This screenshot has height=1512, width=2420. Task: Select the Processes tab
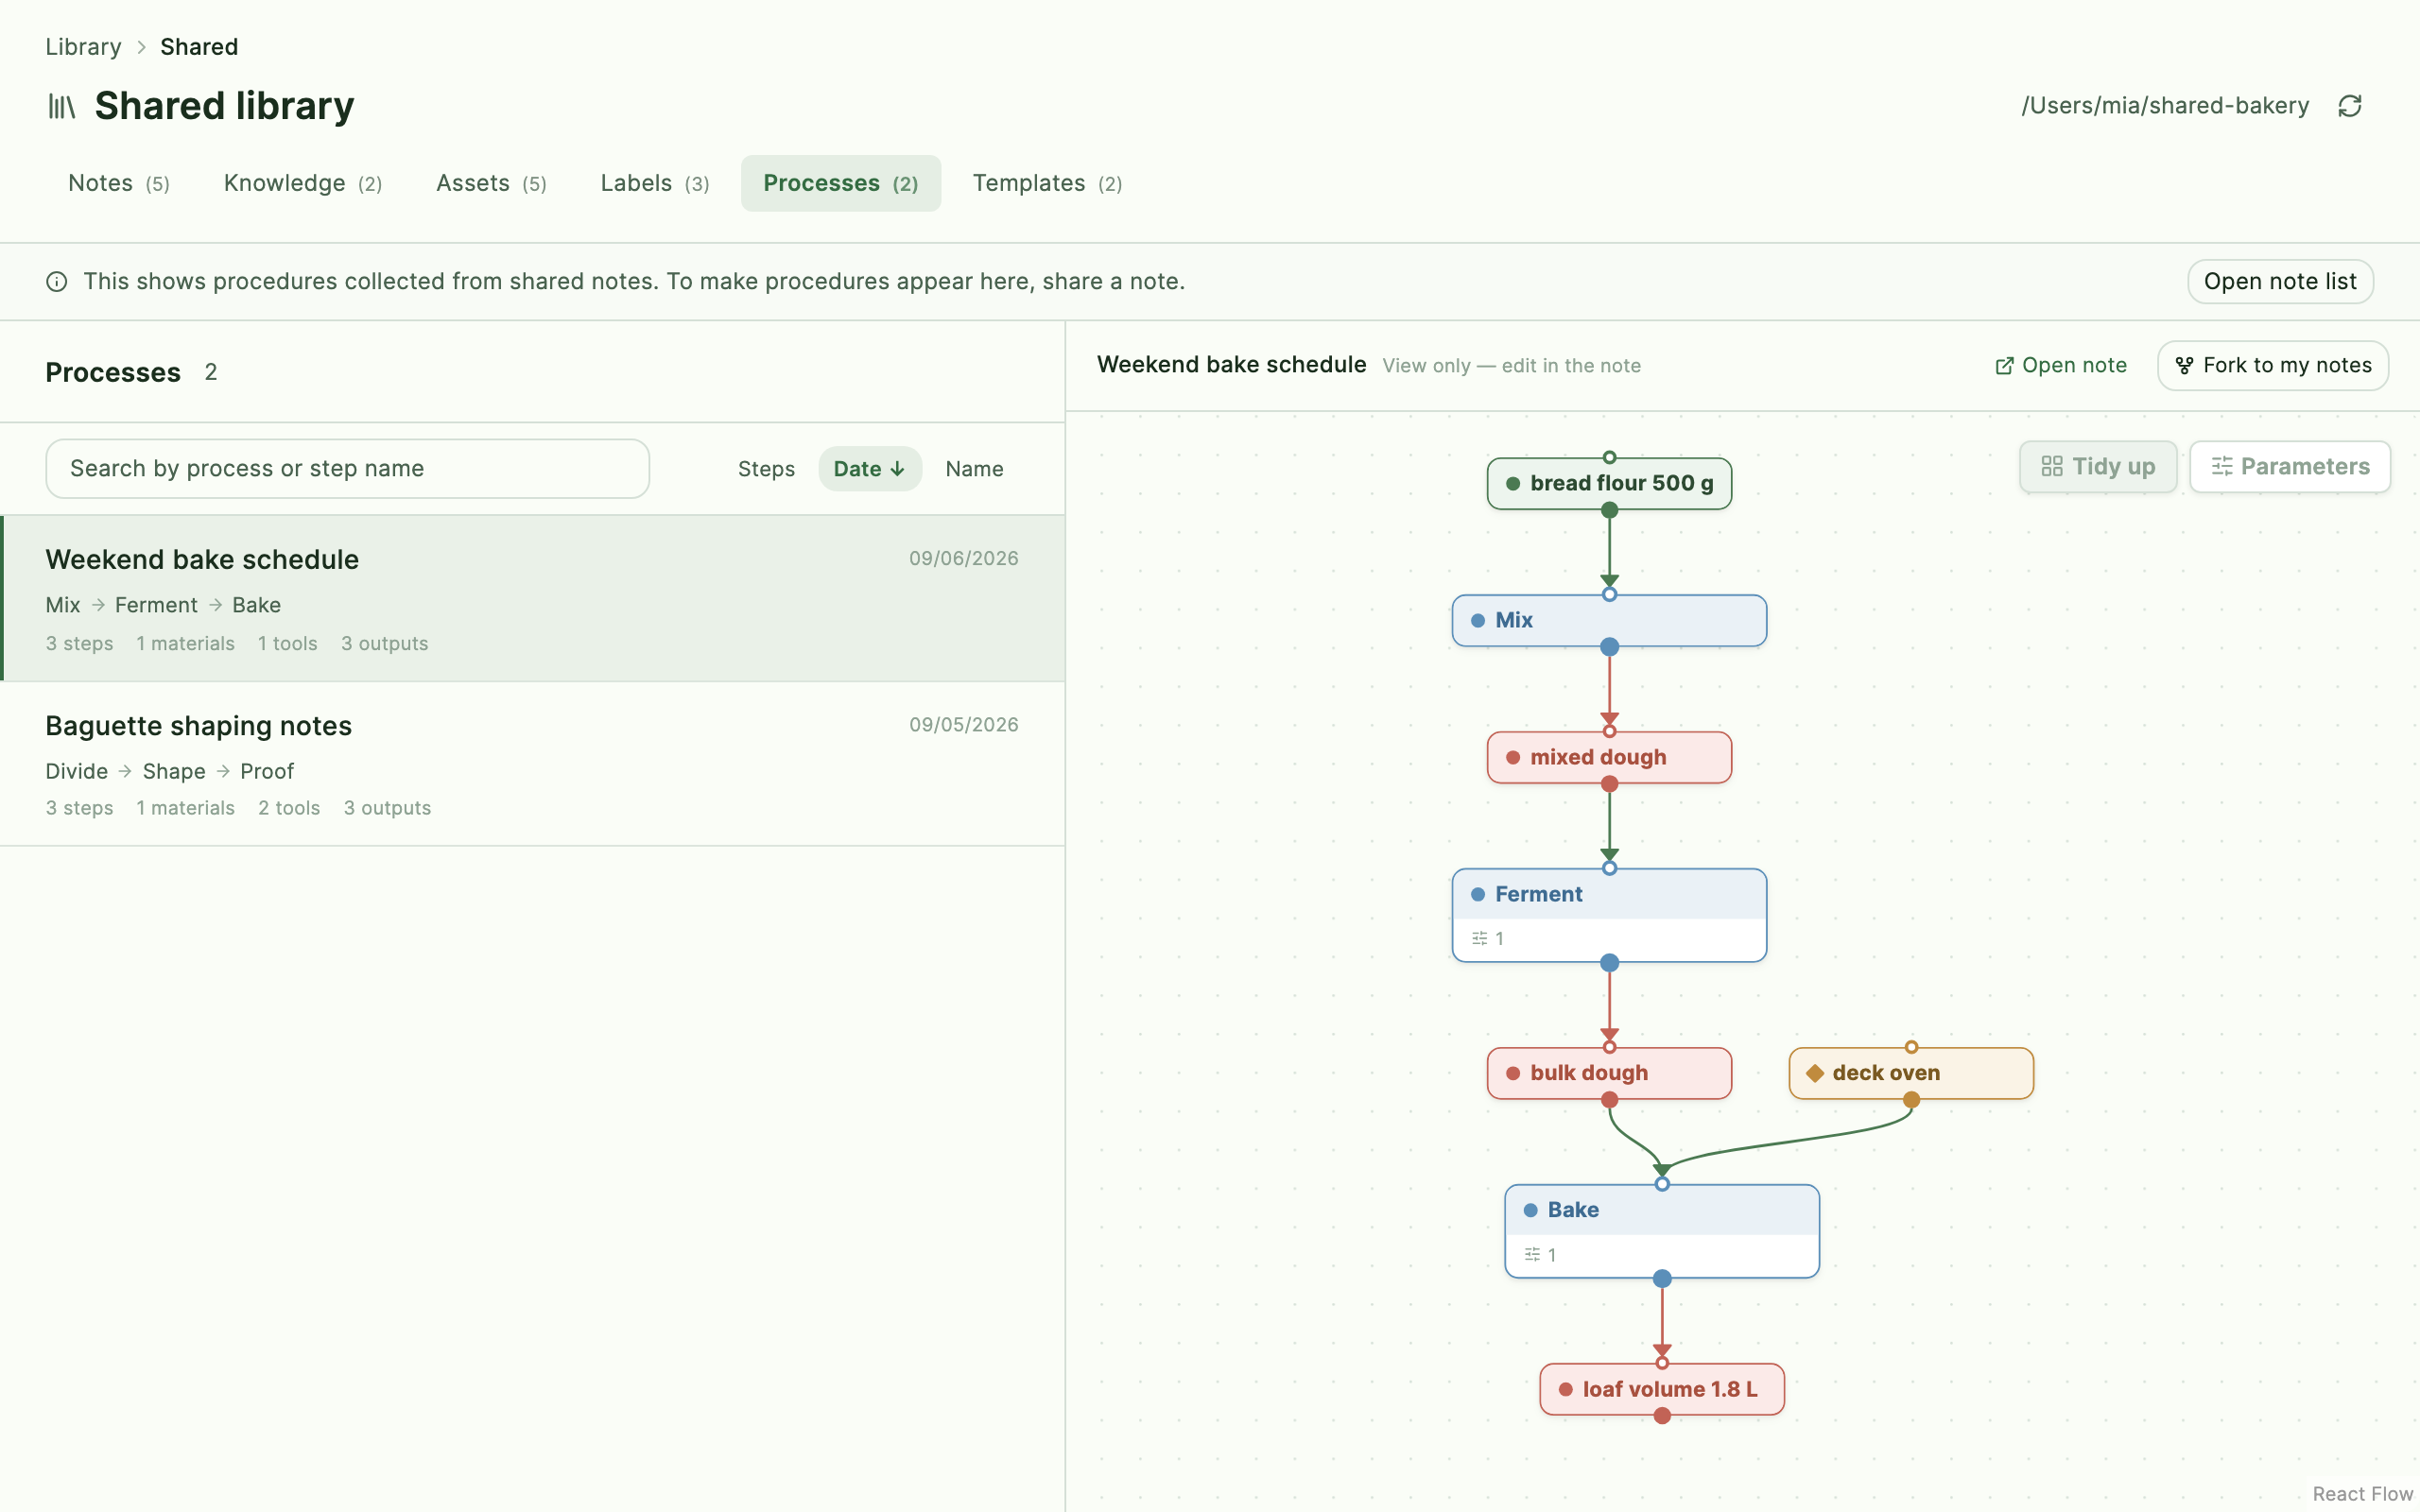840,183
